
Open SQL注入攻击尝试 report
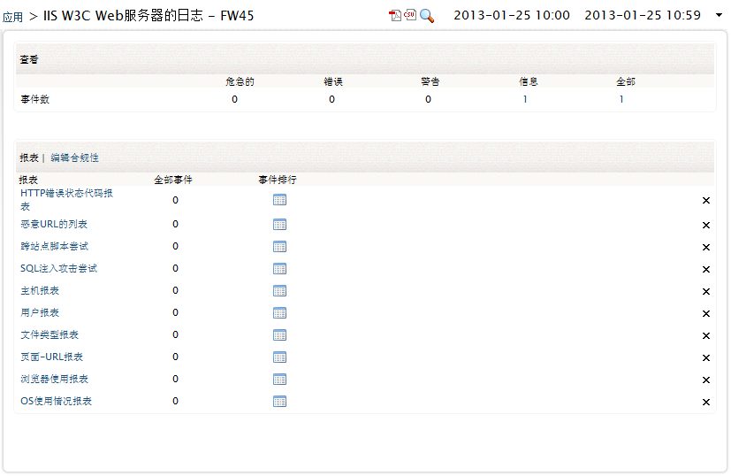pos(58,268)
